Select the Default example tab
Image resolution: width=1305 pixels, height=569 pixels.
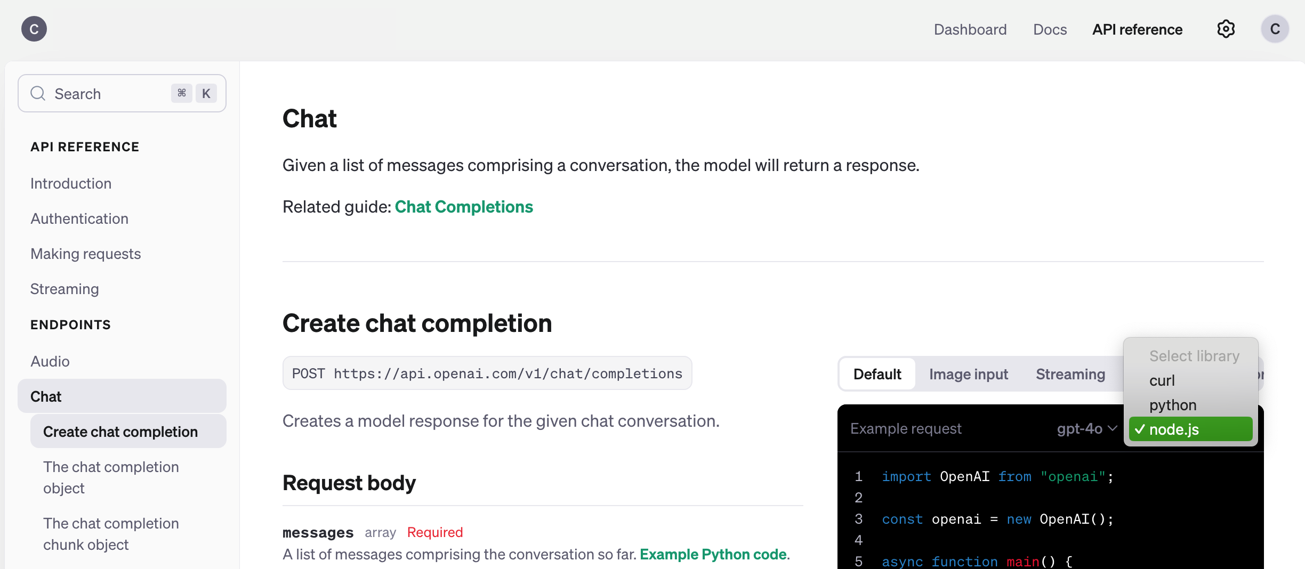pos(876,373)
